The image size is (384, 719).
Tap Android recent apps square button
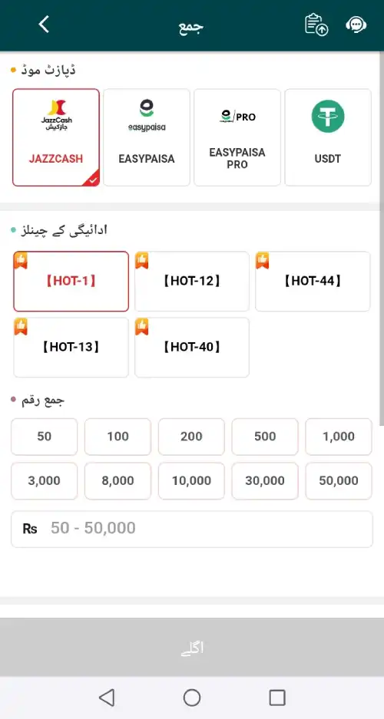(277, 698)
